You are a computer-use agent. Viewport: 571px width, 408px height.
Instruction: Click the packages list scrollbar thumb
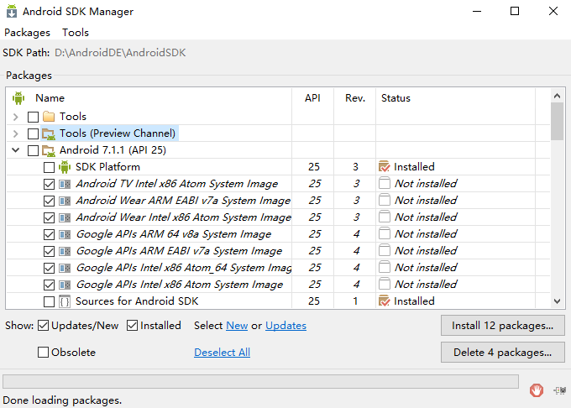tap(557, 121)
